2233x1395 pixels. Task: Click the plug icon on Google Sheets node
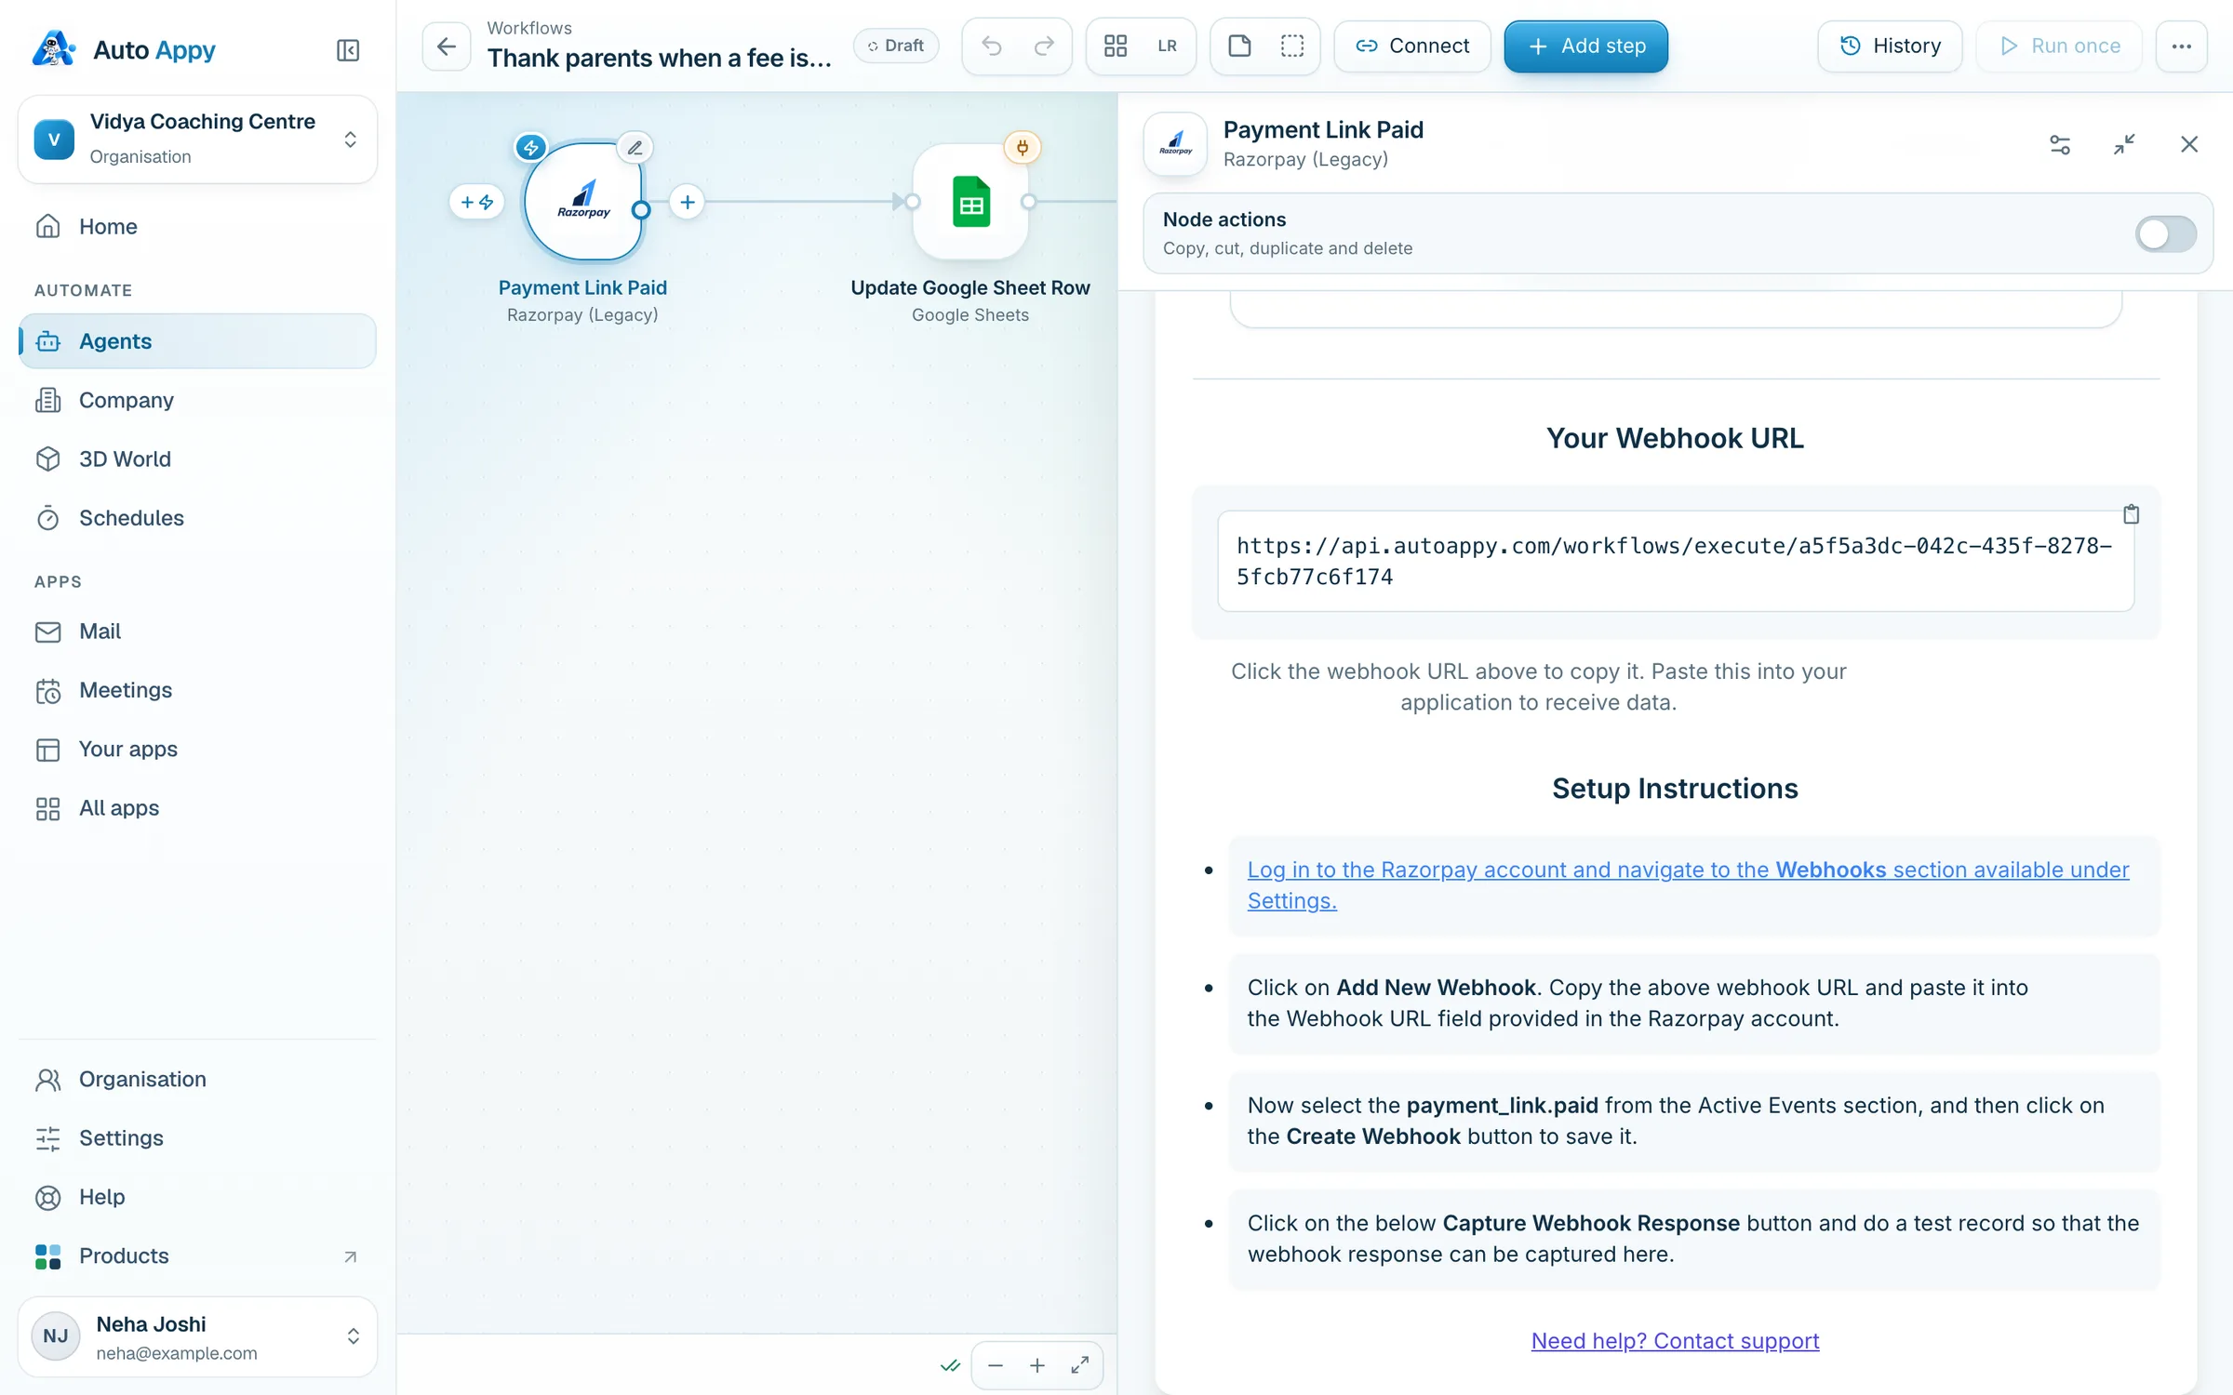pyautogui.click(x=1022, y=147)
